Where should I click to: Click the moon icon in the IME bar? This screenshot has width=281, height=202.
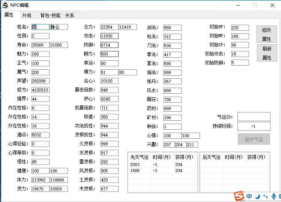258,196
